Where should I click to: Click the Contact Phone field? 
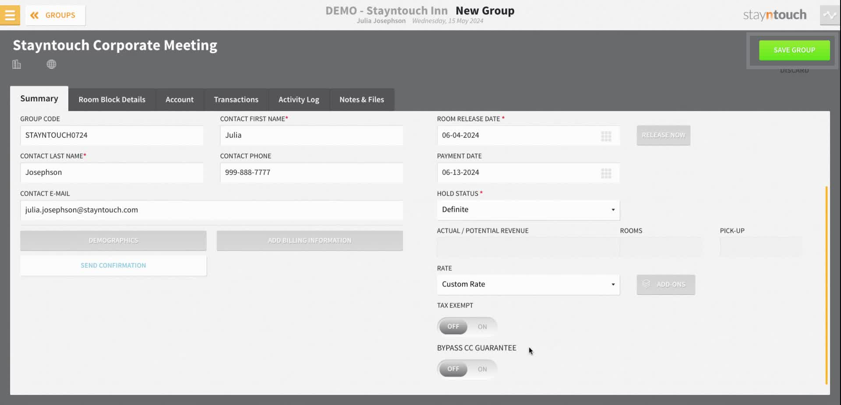click(x=311, y=173)
